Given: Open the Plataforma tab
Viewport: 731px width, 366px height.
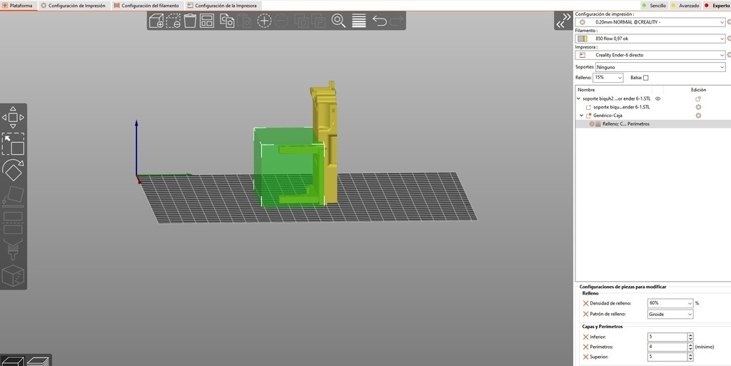Looking at the screenshot, I should pyautogui.click(x=17, y=6).
